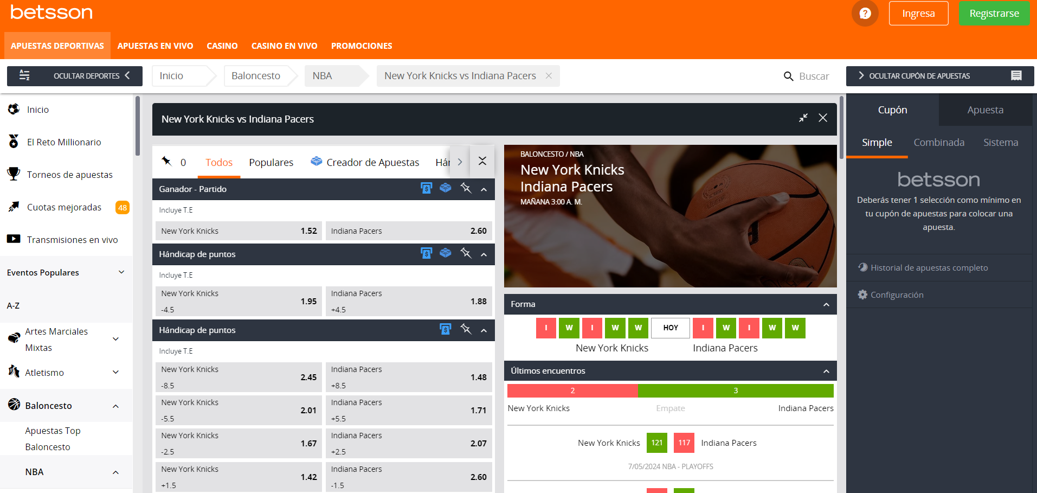1037x493 pixels.
Task: Click the Buscar search field
Action: [814, 76]
